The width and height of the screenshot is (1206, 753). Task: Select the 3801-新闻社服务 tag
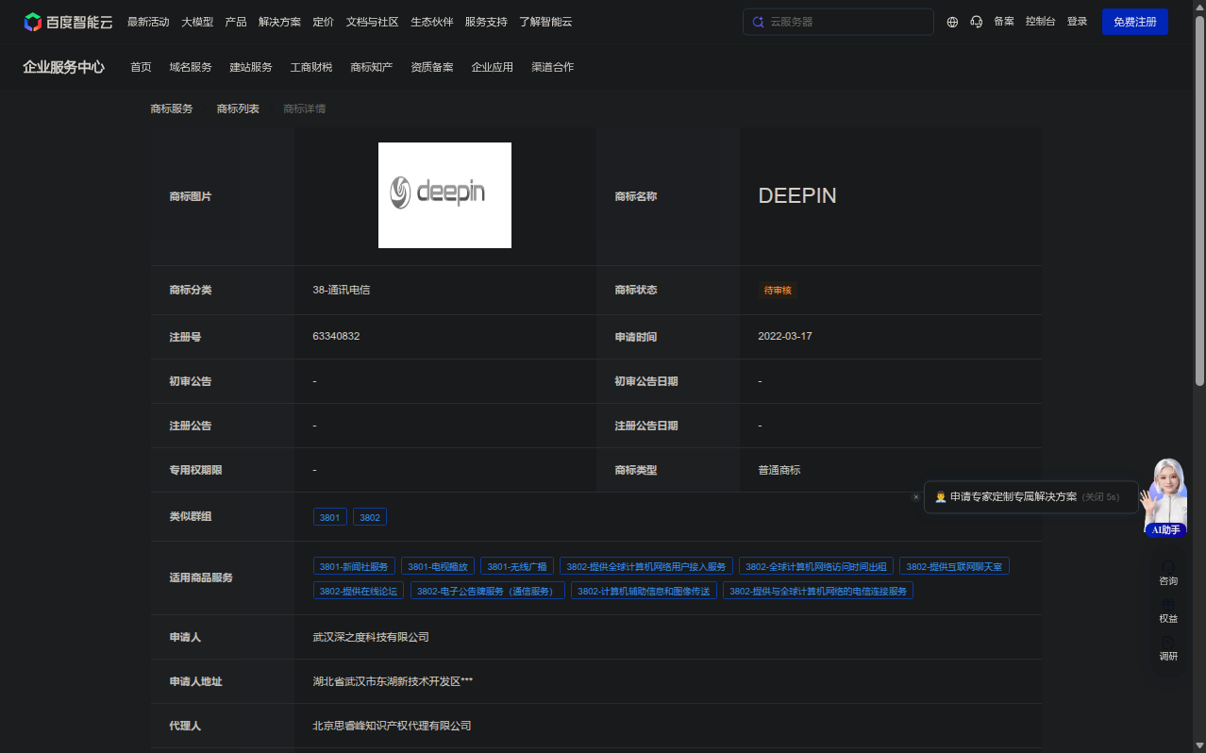(354, 566)
